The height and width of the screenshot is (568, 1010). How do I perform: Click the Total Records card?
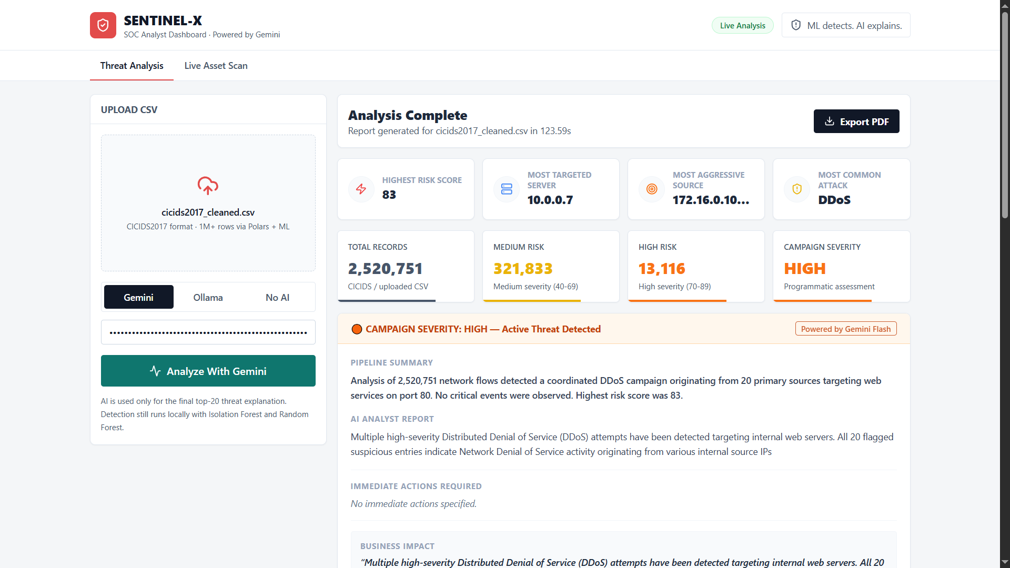(x=406, y=266)
